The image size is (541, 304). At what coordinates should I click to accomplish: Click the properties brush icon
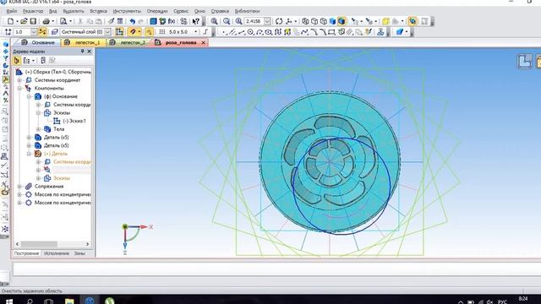(111, 21)
